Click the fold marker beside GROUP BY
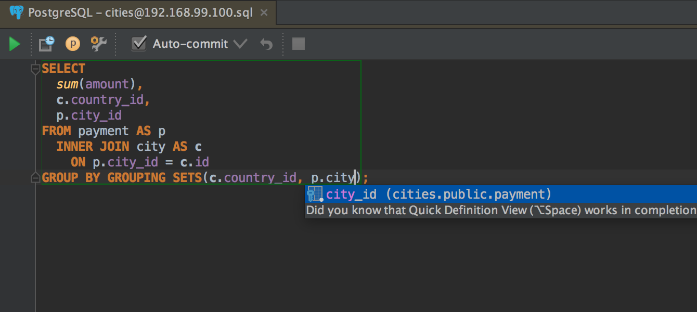Image resolution: width=697 pixels, height=312 pixels. (x=35, y=178)
